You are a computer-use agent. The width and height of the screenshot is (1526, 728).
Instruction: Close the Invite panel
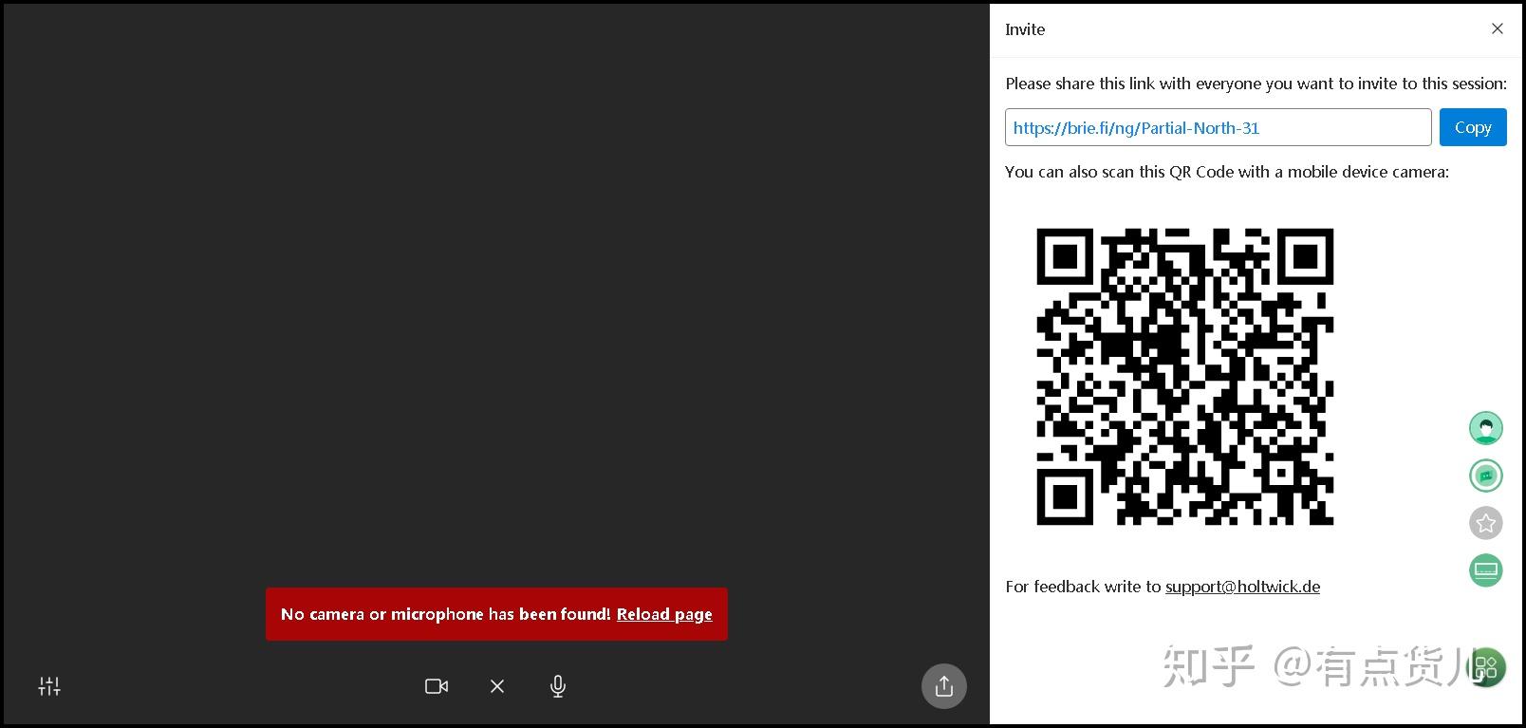click(1498, 28)
